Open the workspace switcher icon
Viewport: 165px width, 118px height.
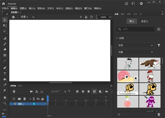pyautogui.click(x=133, y=4)
